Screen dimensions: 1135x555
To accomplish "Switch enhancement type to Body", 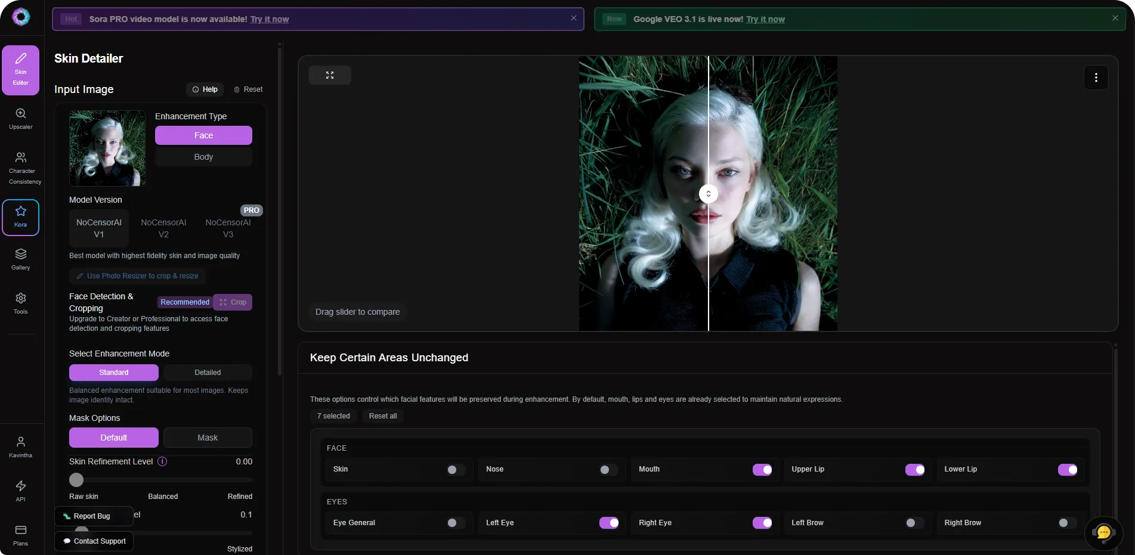I will click(203, 157).
